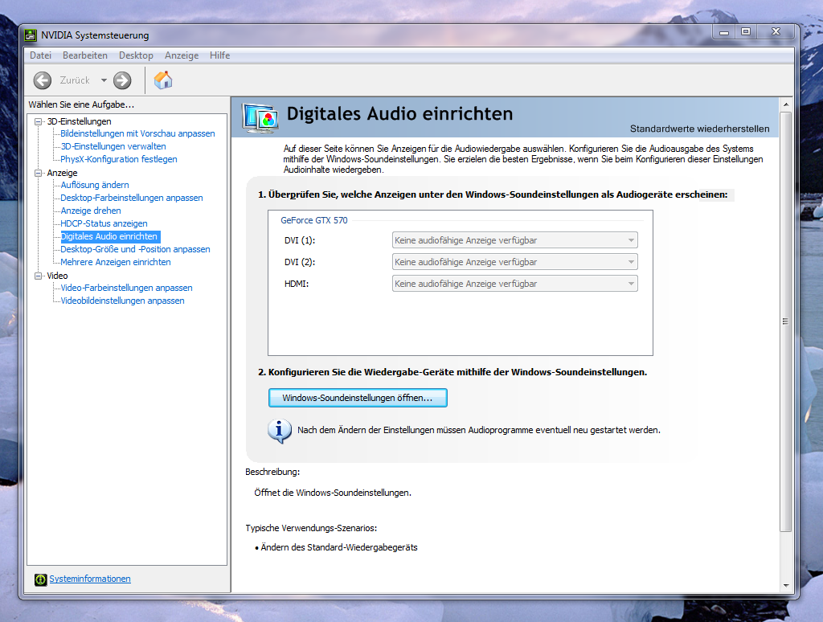Screen dimensions: 823x622
Task: Click the 3D-Einstellungen category label
Action: [80, 122]
